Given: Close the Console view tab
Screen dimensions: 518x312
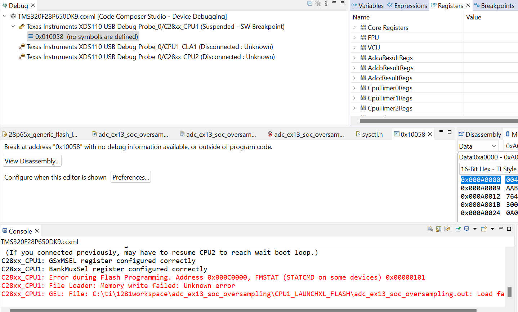Looking at the screenshot, I should point(37,231).
